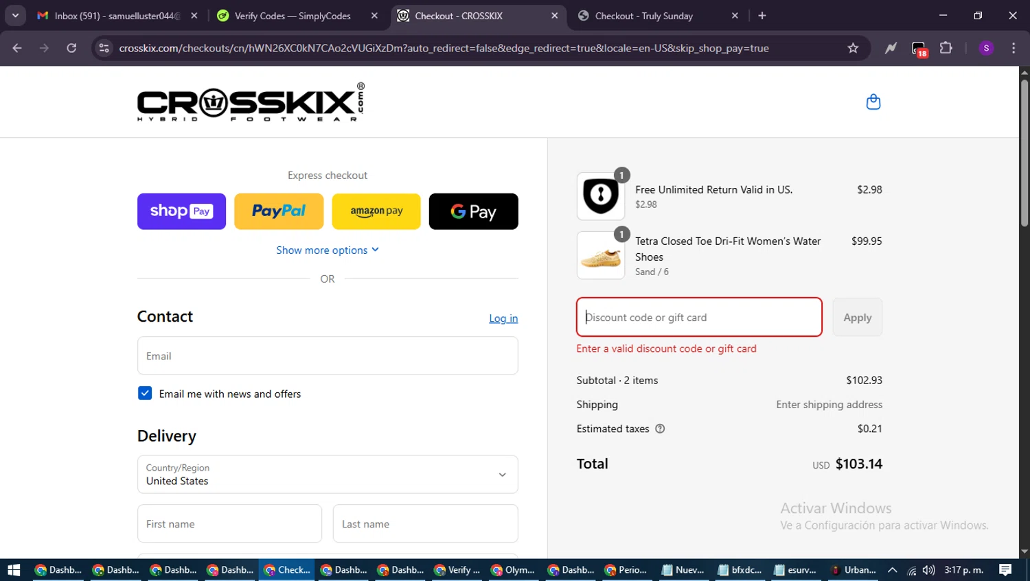Open the tab search dropdown

(x=15, y=16)
